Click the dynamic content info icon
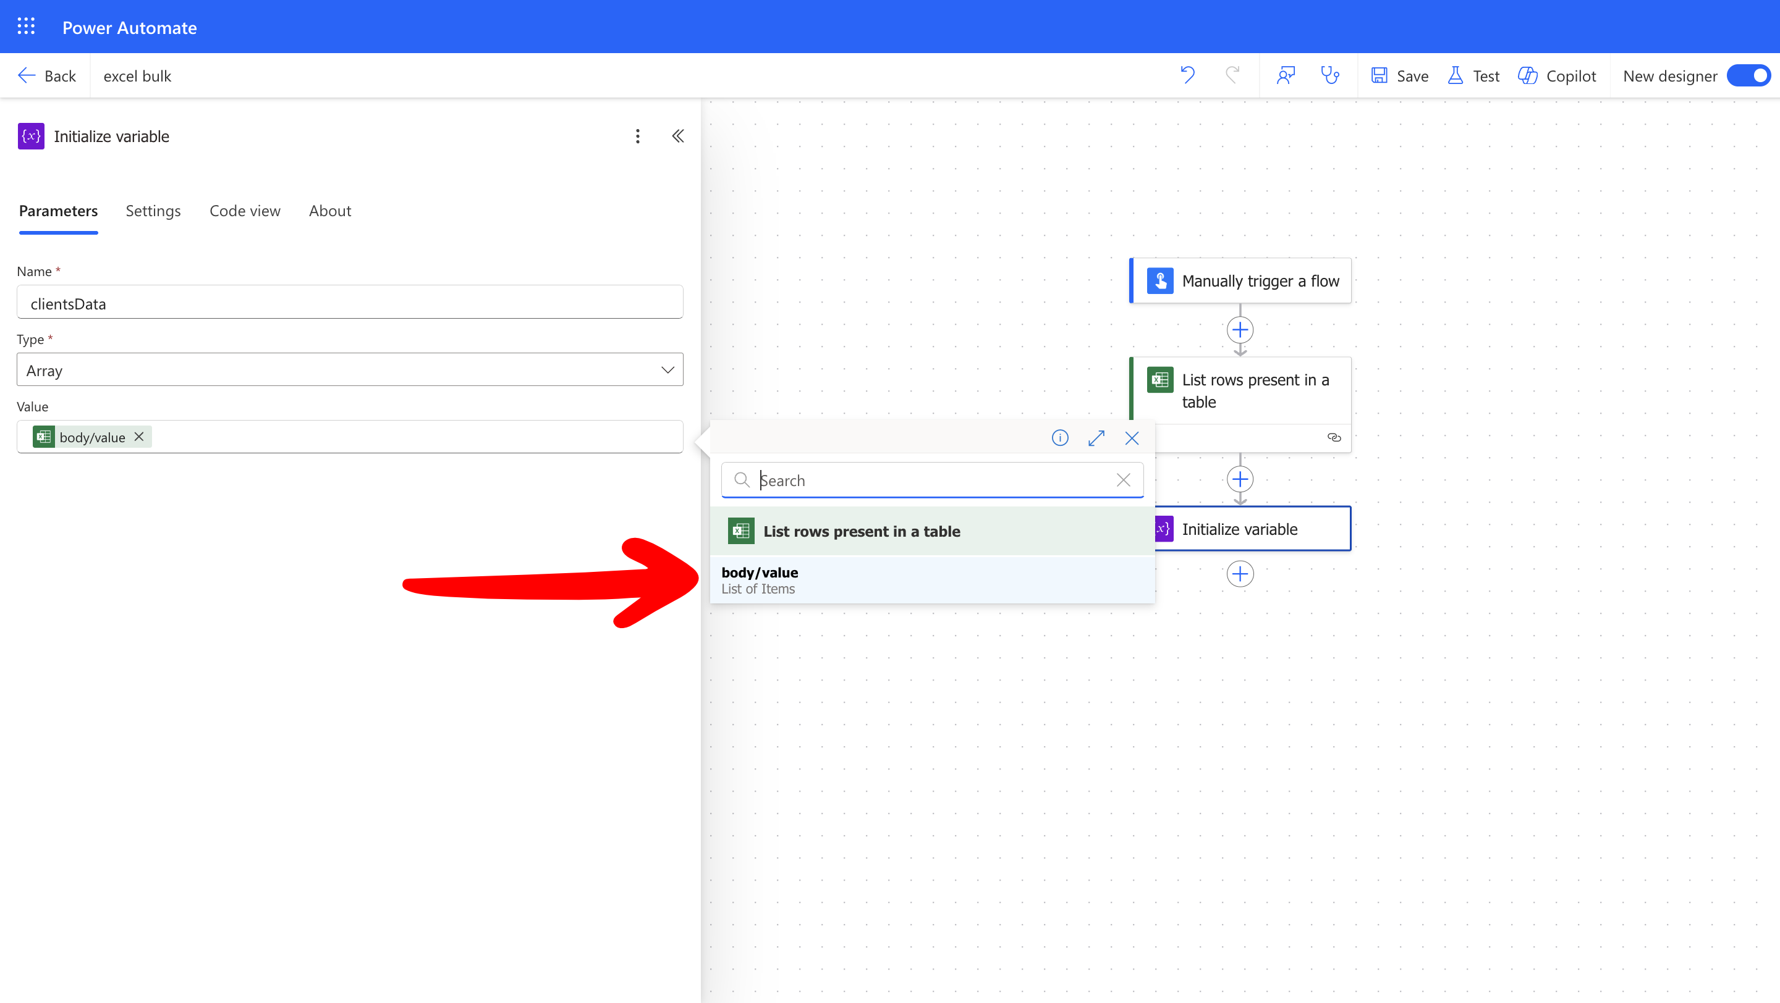This screenshot has width=1780, height=1003. pyautogui.click(x=1059, y=438)
